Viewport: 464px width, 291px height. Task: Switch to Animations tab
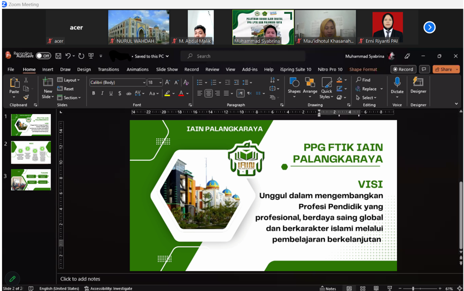(138, 70)
